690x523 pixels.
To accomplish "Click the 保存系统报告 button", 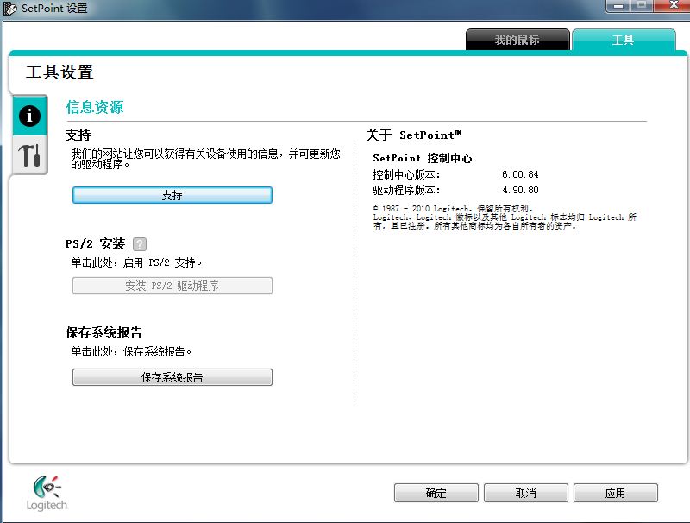I will (x=172, y=377).
